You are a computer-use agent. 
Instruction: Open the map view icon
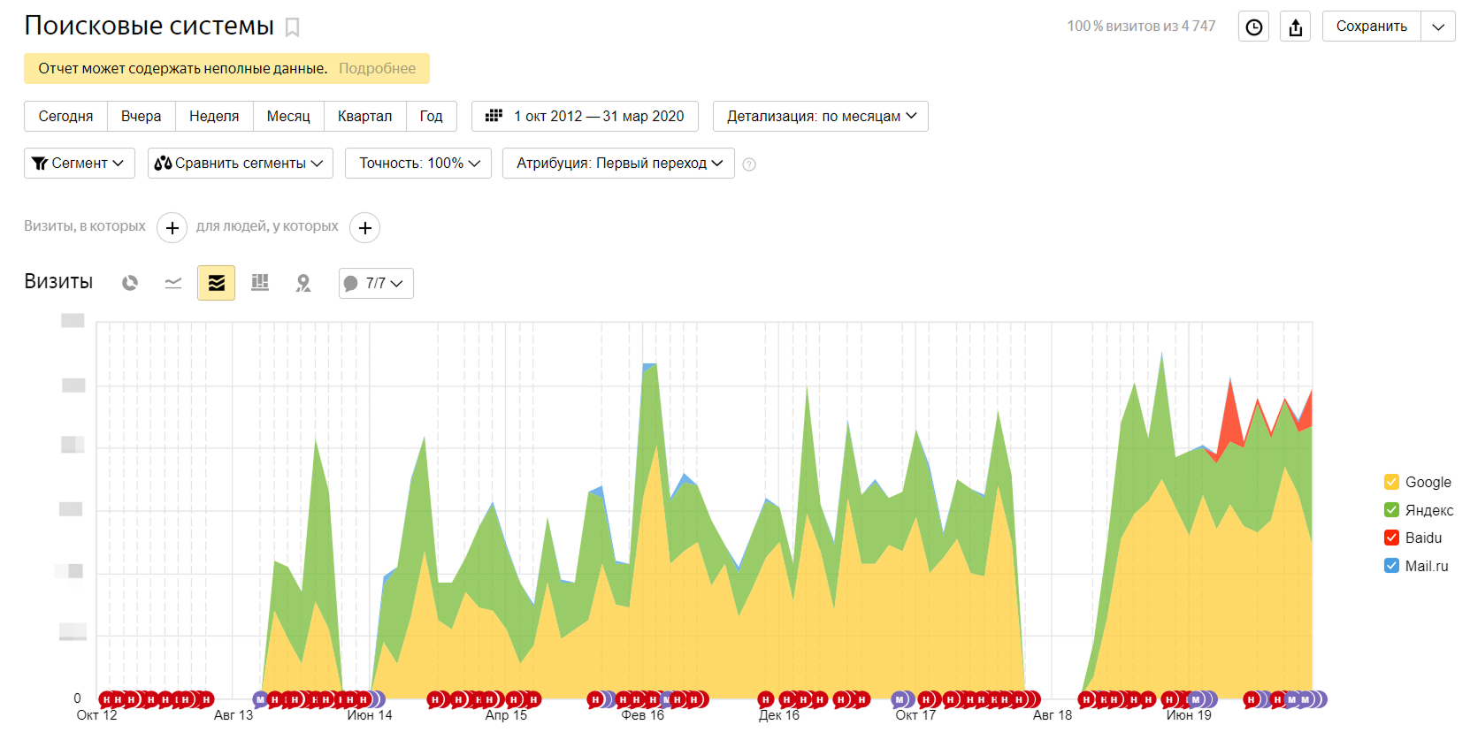pyautogui.click(x=303, y=283)
